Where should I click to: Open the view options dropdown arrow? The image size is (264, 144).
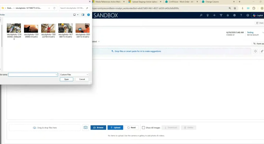[78, 15]
